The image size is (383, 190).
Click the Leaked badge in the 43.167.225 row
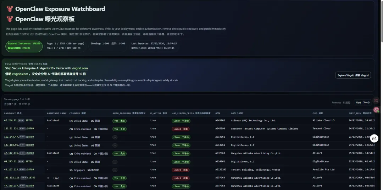[181, 170]
